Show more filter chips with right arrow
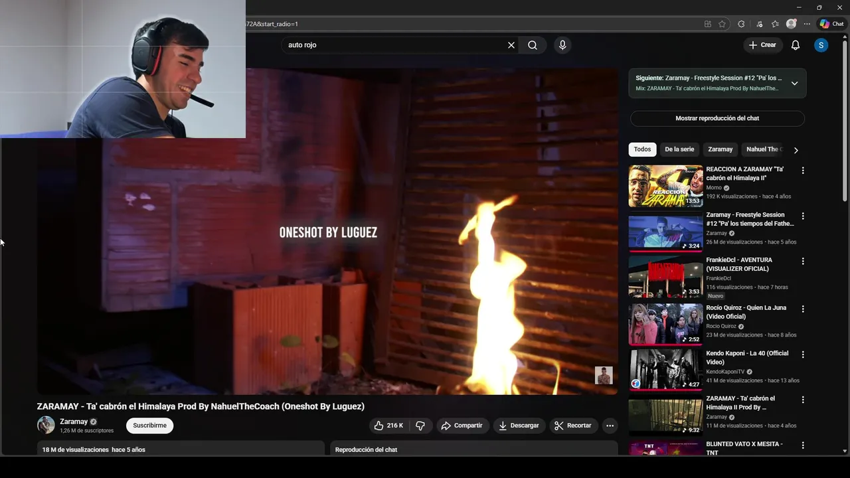 click(796, 150)
